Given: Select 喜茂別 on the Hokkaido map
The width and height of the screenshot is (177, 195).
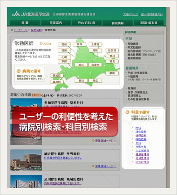Looking at the screenshot, I should [x=57, y=82].
